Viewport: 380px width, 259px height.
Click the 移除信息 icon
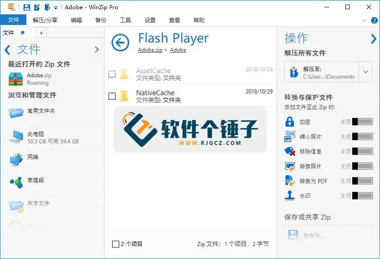pos(290,152)
